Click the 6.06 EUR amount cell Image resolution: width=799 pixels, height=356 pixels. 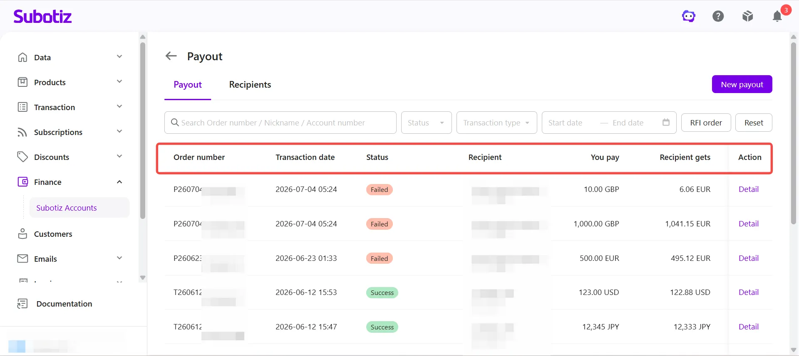click(695, 189)
